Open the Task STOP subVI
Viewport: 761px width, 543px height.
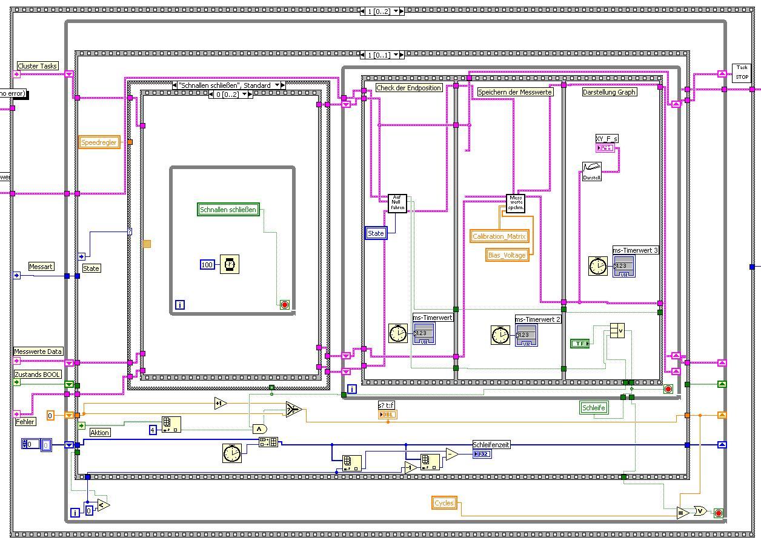[x=742, y=73]
